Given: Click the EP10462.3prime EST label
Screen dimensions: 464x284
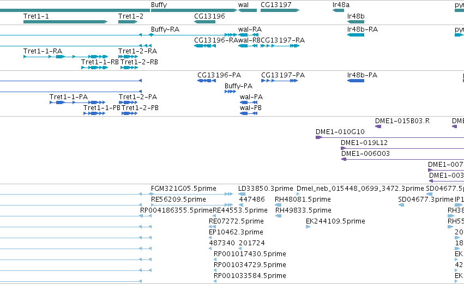Looking at the screenshot, I should 236,232.
